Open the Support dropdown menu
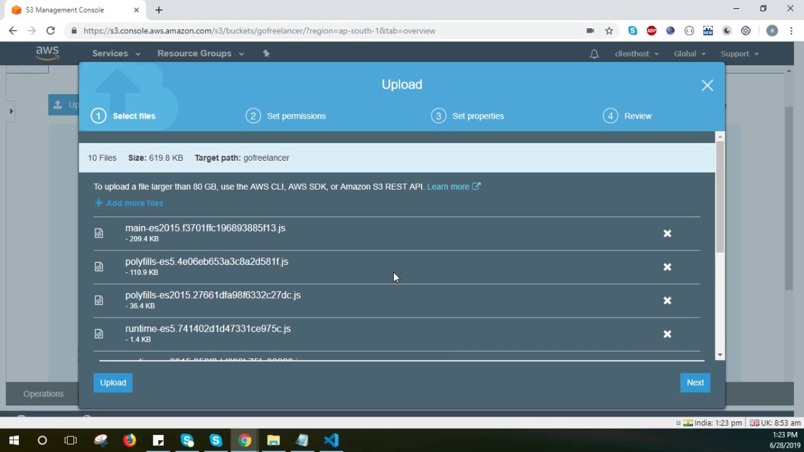804x452 pixels. [740, 54]
